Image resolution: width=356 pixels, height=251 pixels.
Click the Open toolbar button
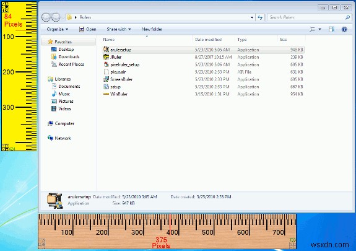(x=88, y=29)
